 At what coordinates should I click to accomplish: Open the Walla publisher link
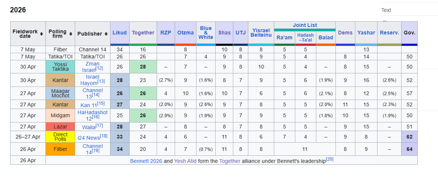(x=89, y=127)
